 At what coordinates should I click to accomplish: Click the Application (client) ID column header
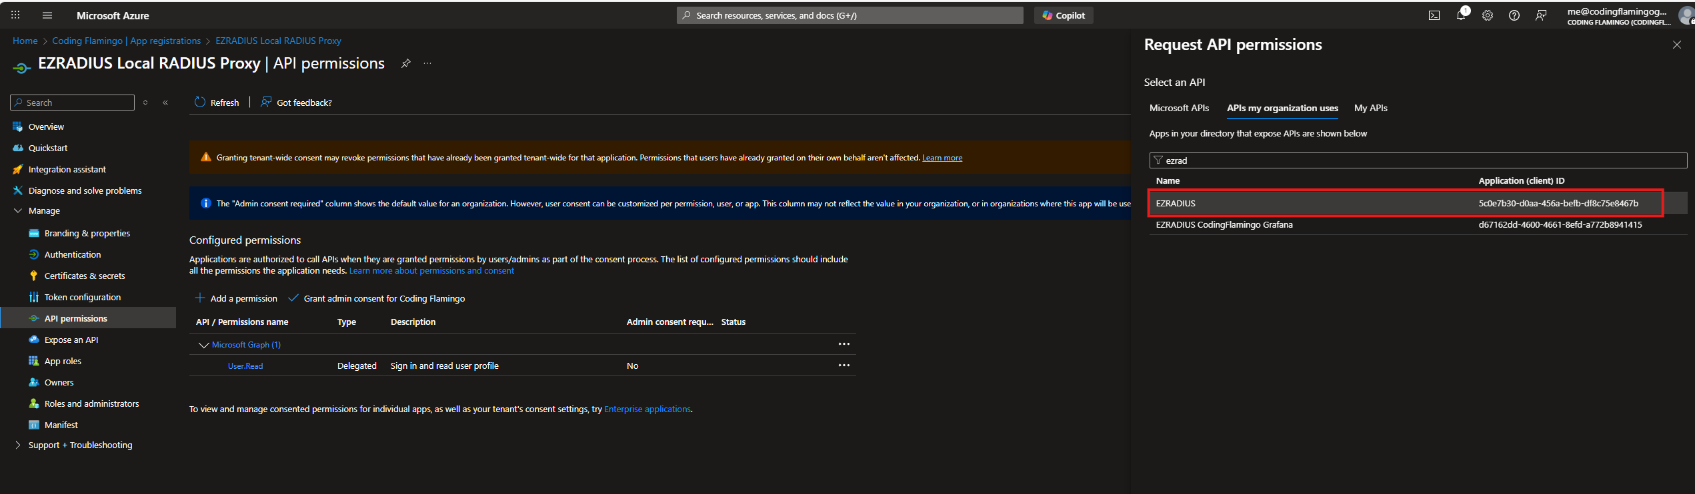1522,180
